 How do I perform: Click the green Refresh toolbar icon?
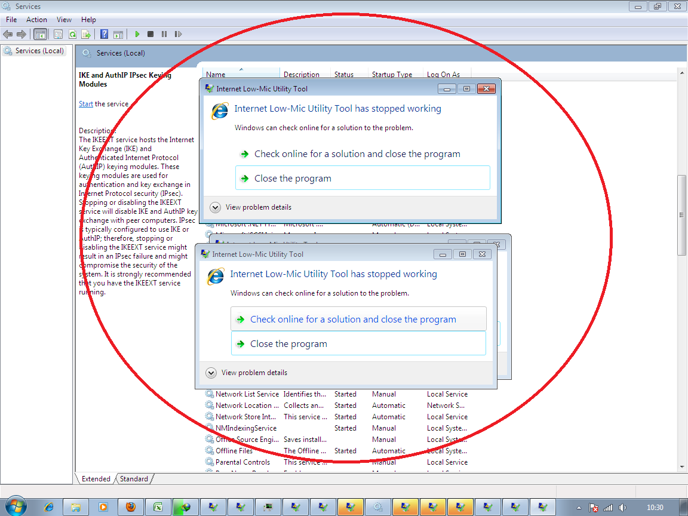(x=72, y=34)
